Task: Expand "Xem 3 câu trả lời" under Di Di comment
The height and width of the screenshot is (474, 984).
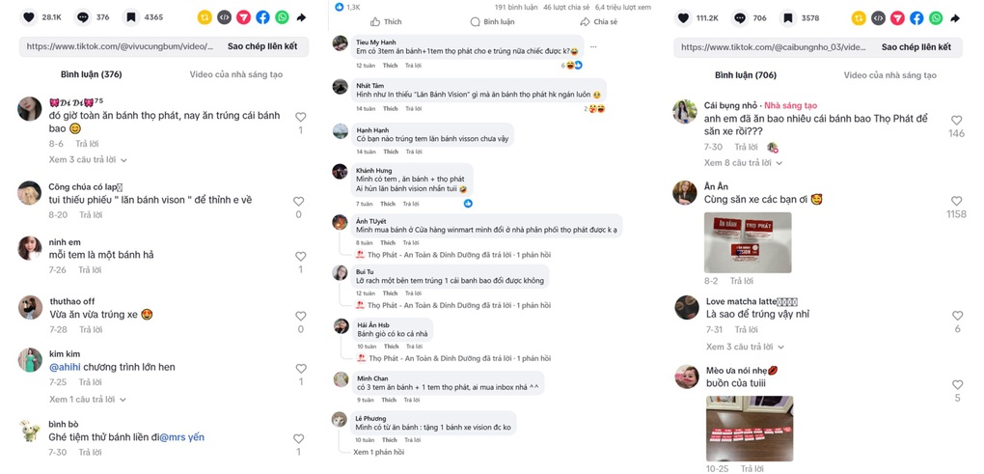Action: pos(88,160)
